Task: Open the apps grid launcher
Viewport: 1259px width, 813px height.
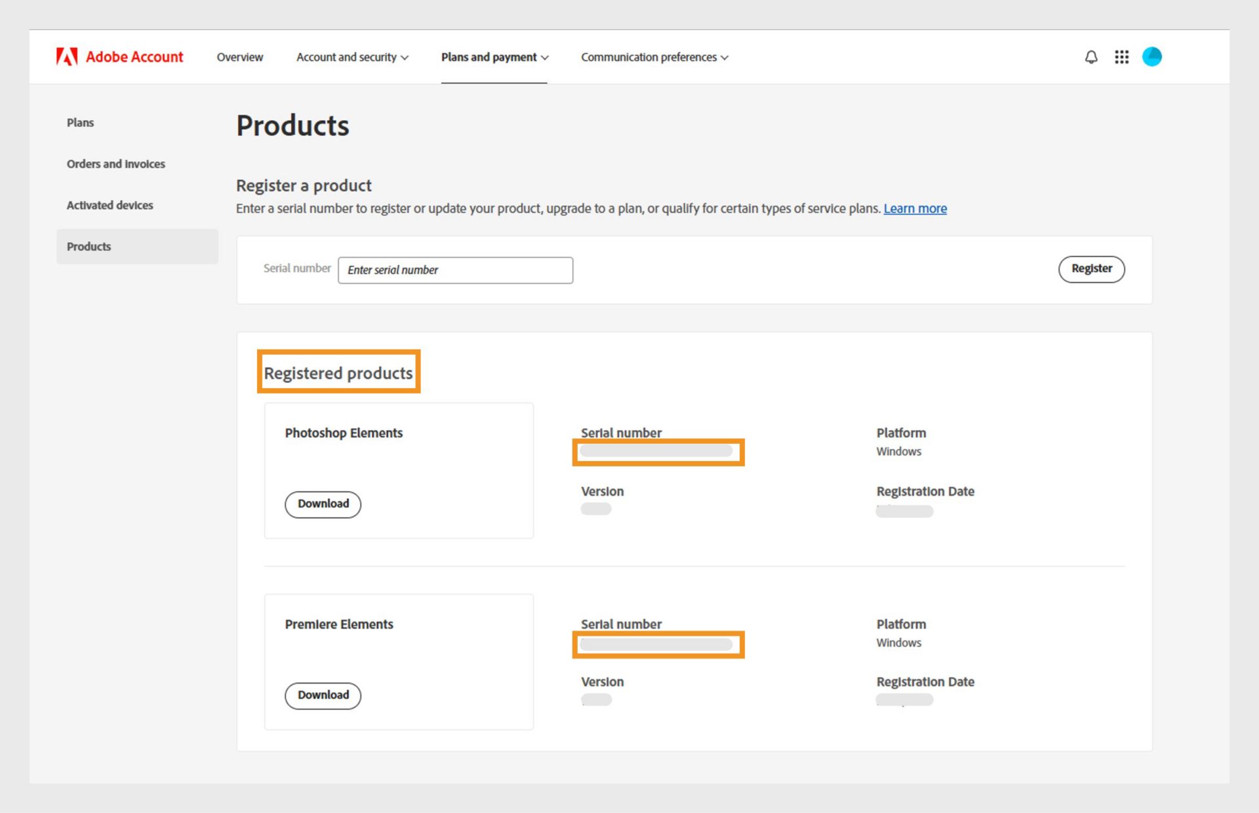Action: [x=1121, y=57]
